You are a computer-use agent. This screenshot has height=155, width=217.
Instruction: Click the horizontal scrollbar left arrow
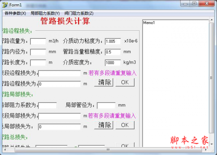pyautogui.click(x=5, y=150)
